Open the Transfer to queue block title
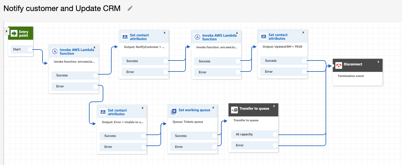Screen dimensions: 402x165 [x=254, y=108]
